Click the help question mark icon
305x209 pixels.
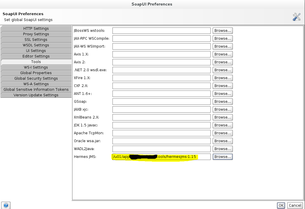(6, 205)
